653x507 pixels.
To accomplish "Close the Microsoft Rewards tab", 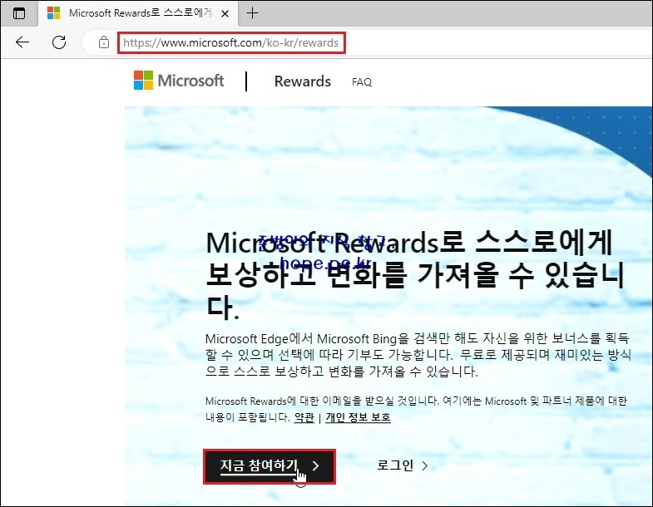I will click(x=225, y=14).
